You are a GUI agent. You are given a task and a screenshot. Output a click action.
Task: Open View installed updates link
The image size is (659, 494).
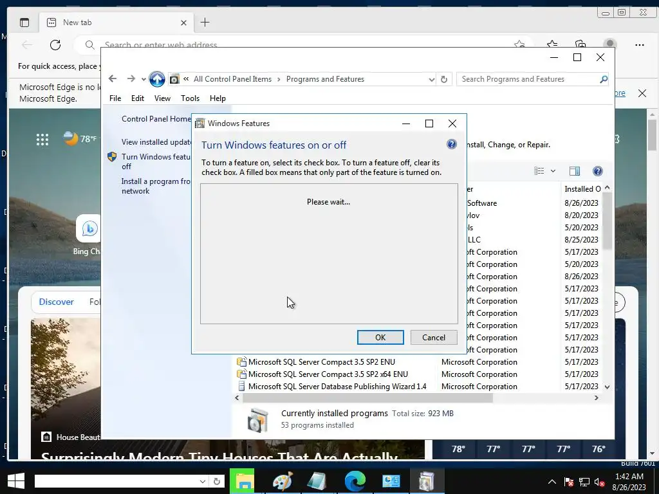(x=156, y=142)
